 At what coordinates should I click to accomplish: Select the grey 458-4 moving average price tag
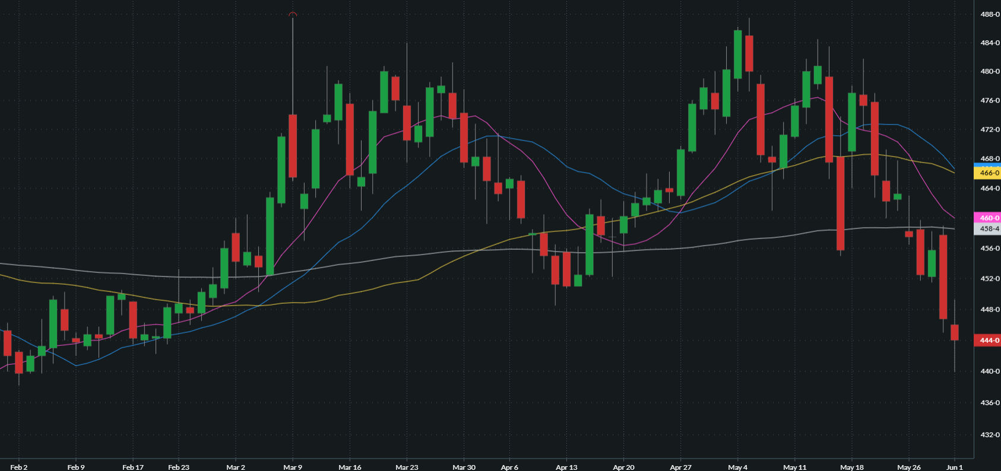tap(987, 228)
